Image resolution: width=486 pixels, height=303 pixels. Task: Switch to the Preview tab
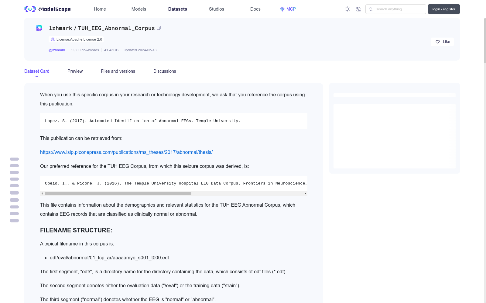[75, 71]
